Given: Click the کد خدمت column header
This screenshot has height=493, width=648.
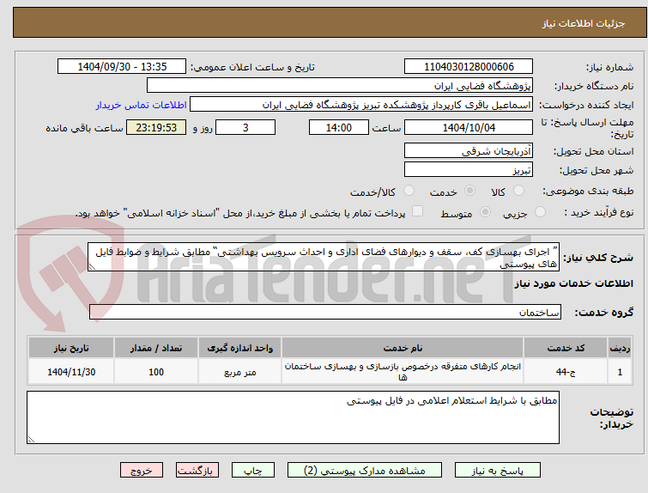Looking at the screenshot, I should [x=566, y=348].
